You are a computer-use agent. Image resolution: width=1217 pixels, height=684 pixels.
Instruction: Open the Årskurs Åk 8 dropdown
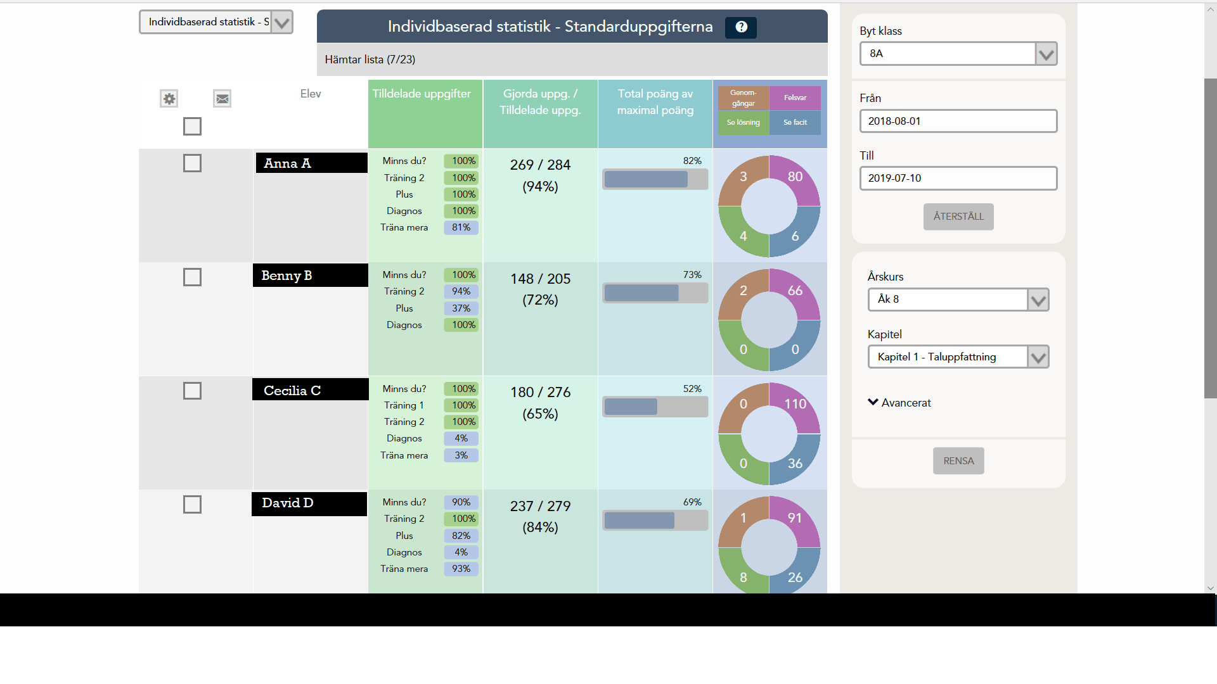pos(958,300)
